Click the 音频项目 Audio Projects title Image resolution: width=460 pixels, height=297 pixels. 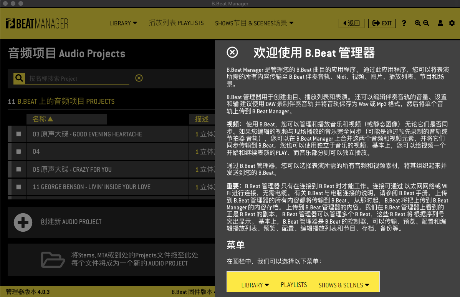[66, 53]
